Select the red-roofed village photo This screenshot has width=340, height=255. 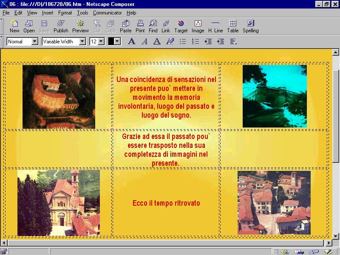tap(274, 203)
